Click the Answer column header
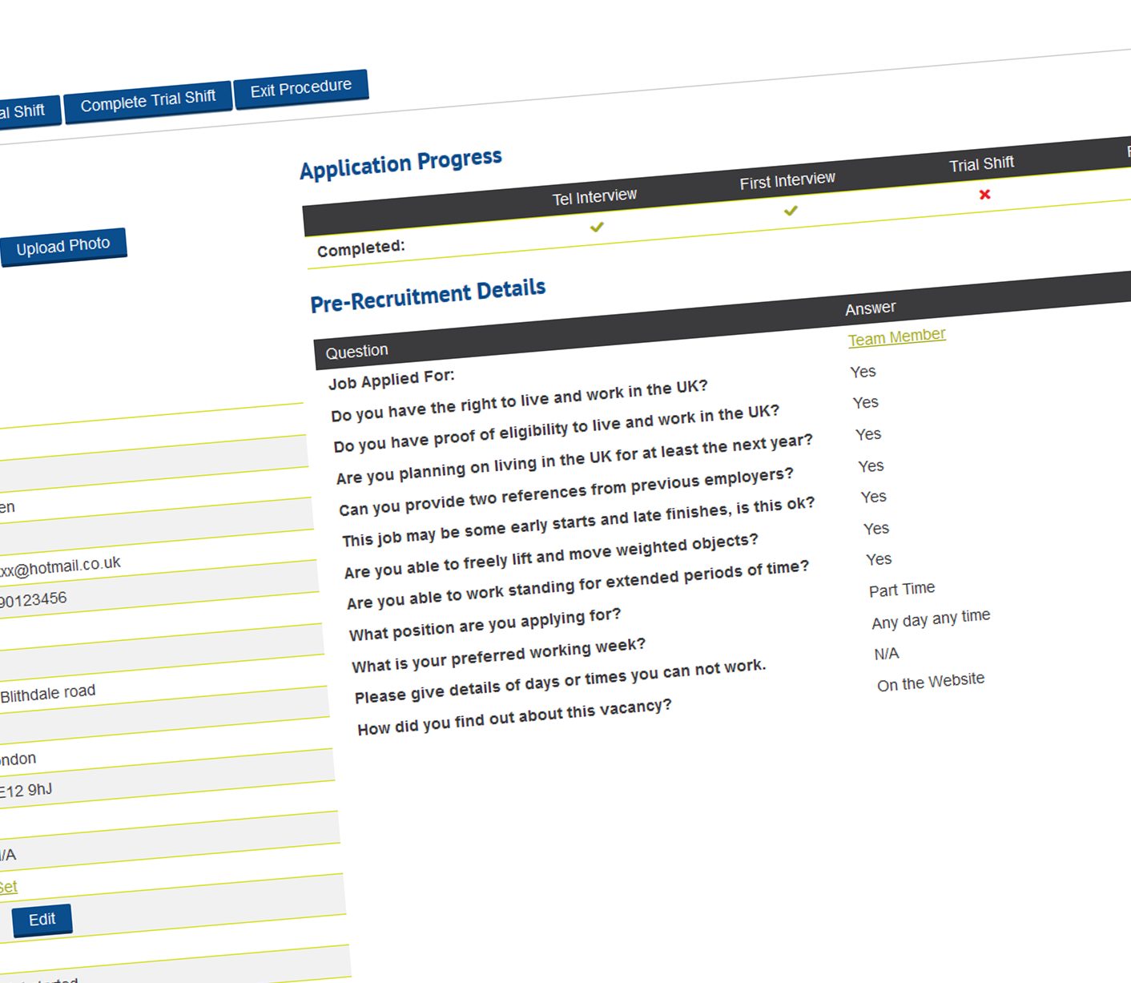 [871, 308]
